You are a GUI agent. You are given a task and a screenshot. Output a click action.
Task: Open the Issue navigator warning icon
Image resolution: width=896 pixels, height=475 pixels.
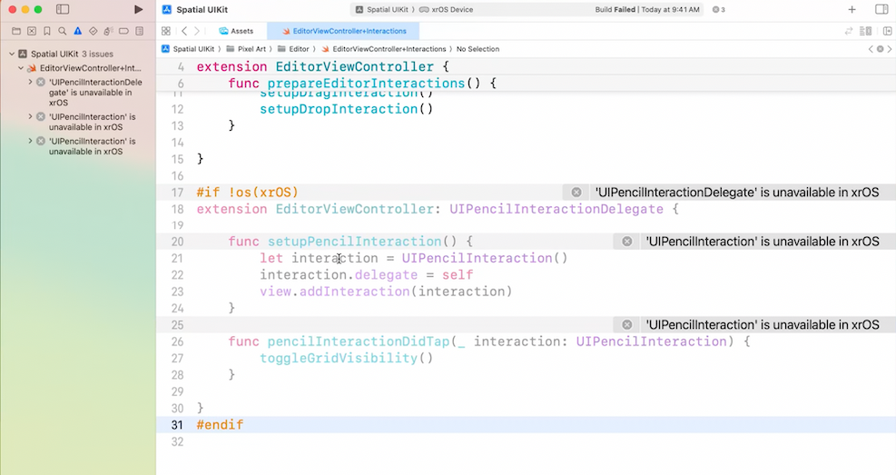tap(78, 31)
